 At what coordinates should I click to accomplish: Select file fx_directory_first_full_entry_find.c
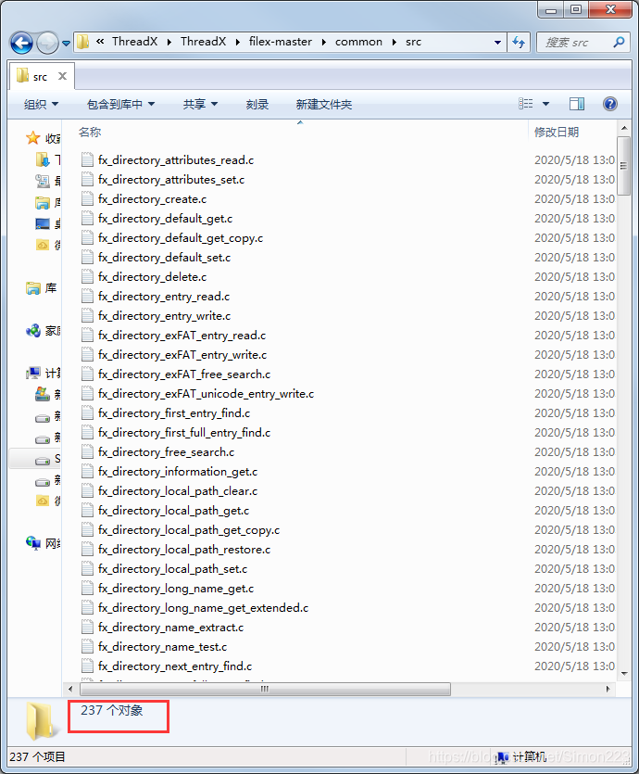pyautogui.click(x=184, y=433)
